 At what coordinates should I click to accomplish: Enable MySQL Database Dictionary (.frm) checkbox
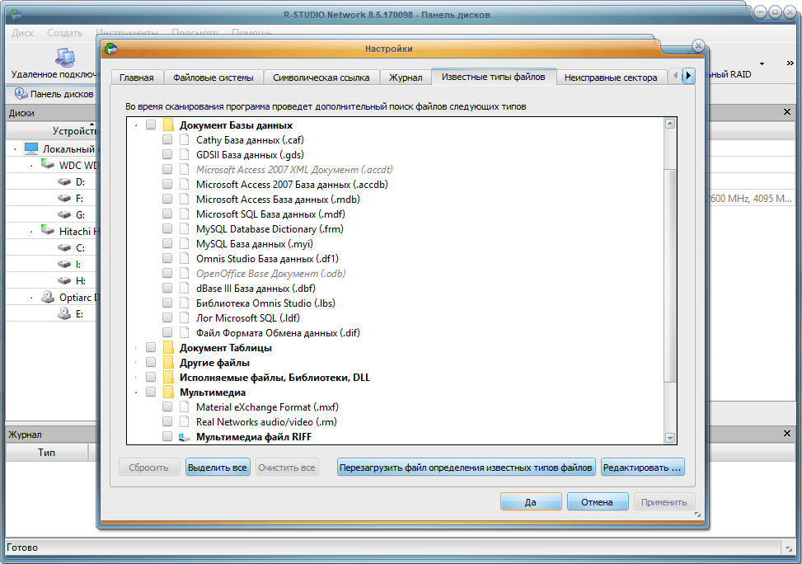[167, 228]
